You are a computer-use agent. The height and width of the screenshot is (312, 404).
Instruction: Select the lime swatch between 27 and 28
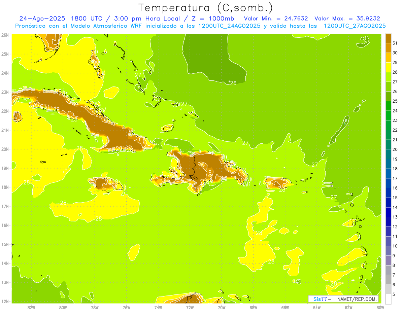pos(389,77)
